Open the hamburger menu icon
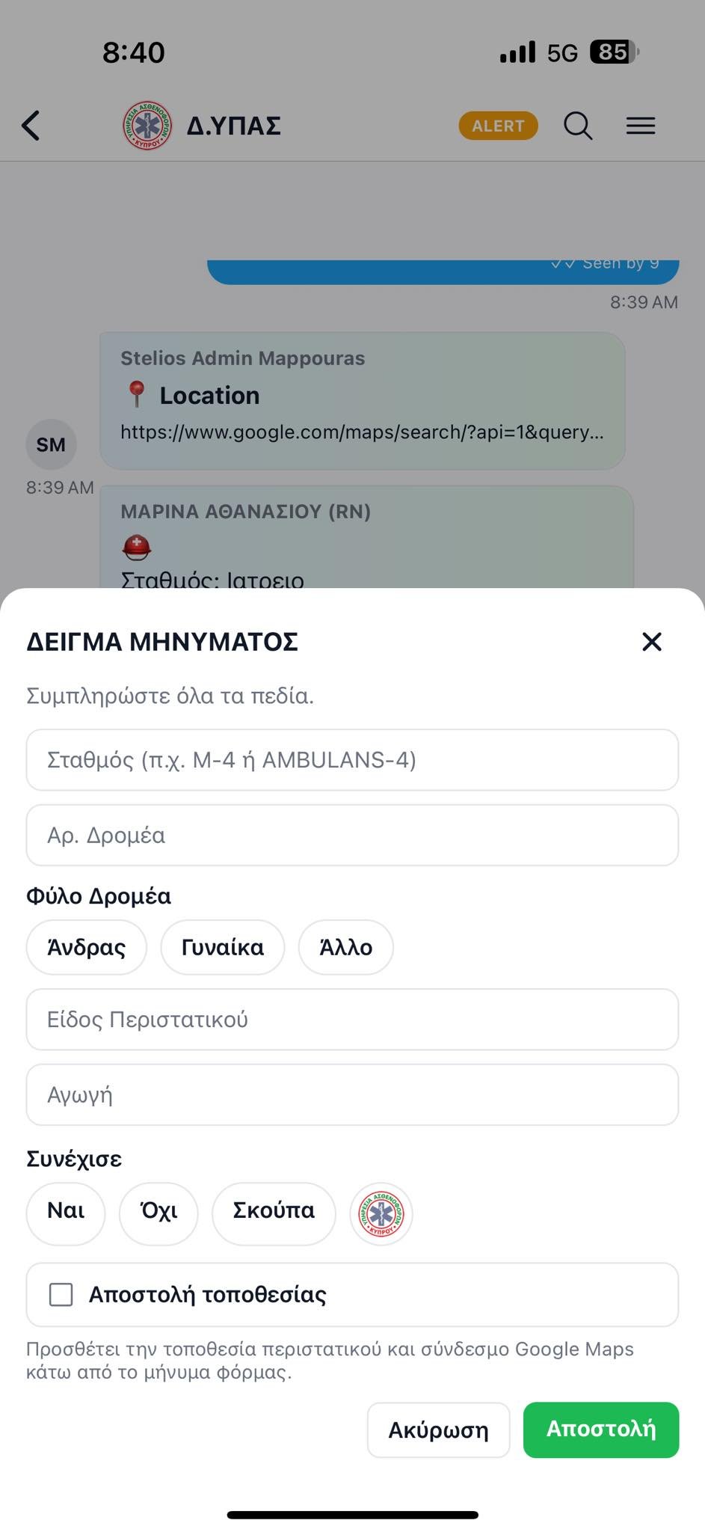This screenshot has width=705, height=1532. pos(641,126)
